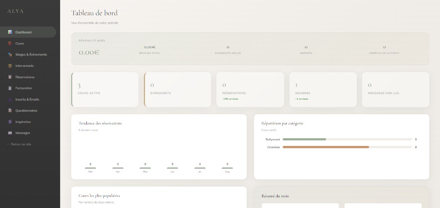This screenshot has width=440, height=208.
Task: Open the Cours actifs stat card
Action: click(105, 90)
